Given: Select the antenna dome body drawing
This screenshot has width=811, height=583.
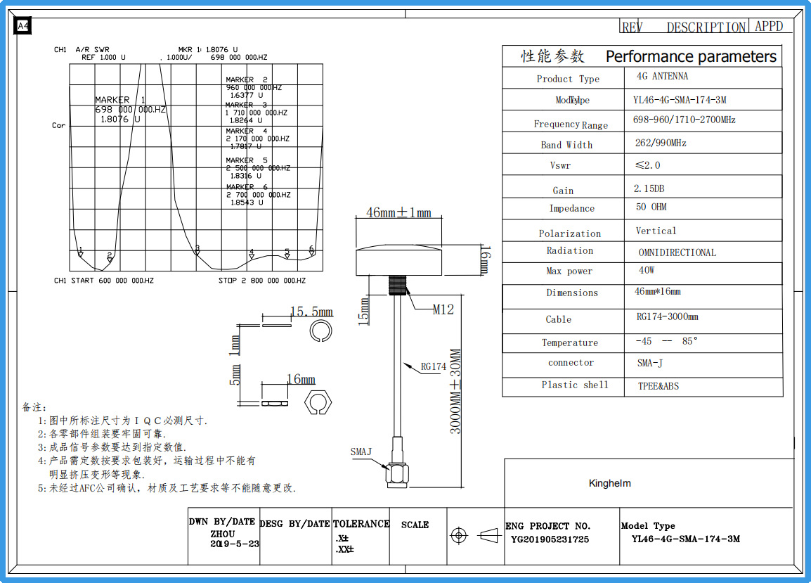Looking at the screenshot, I should pyautogui.click(x=398, y=260).
